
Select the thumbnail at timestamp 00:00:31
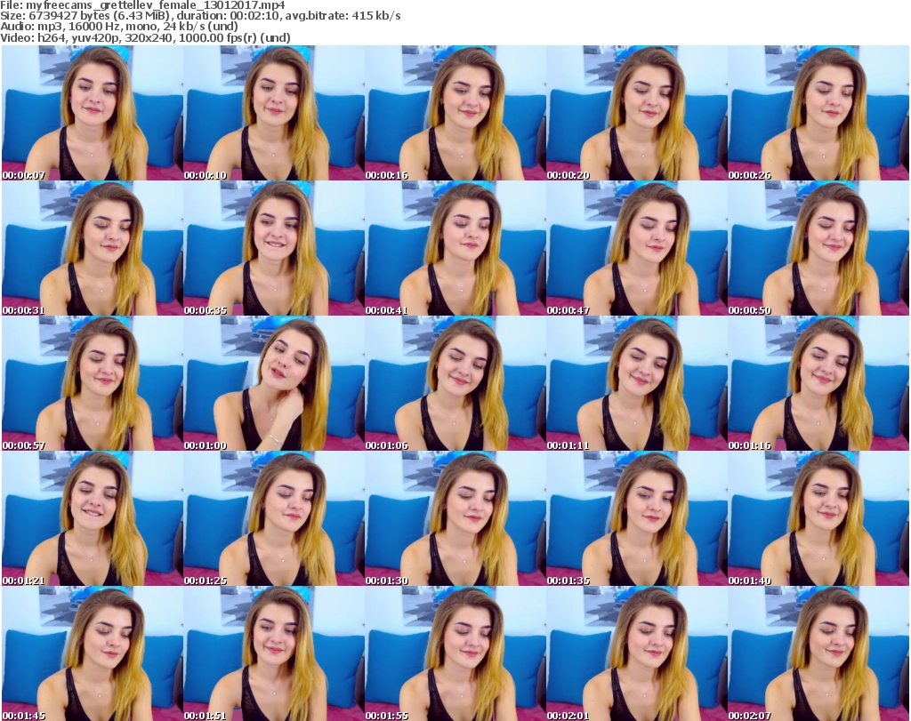pyautogui.click(x=93, y=248)
